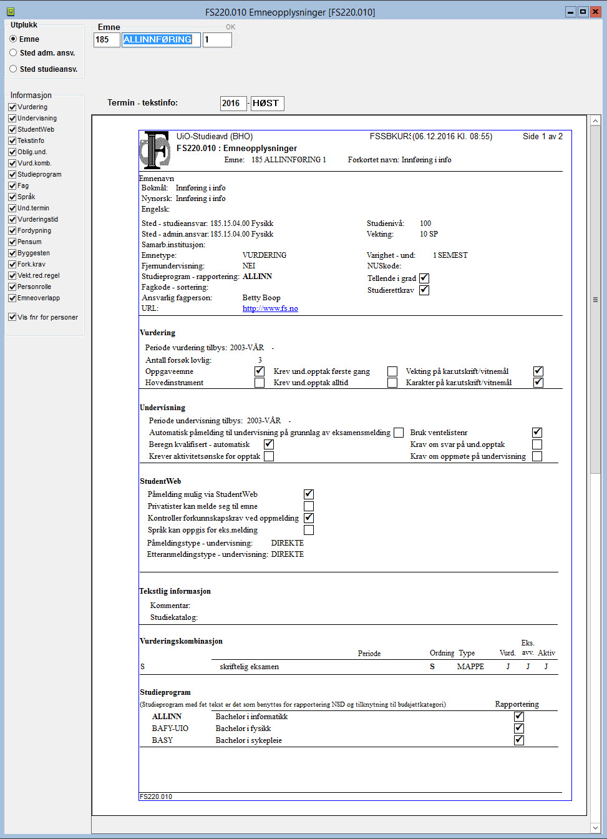This screenshot has width=607, height=839.
Task: Toggle the Oblig.und. checkbox
Action: coord(12,152)
